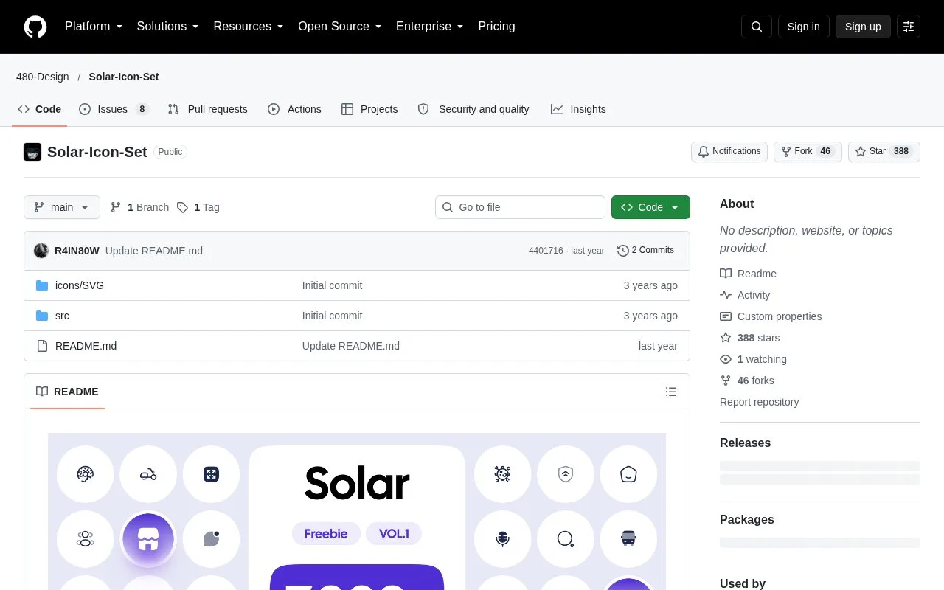
Task: Click the brain icon in README banner
Action: pos(86,474)
